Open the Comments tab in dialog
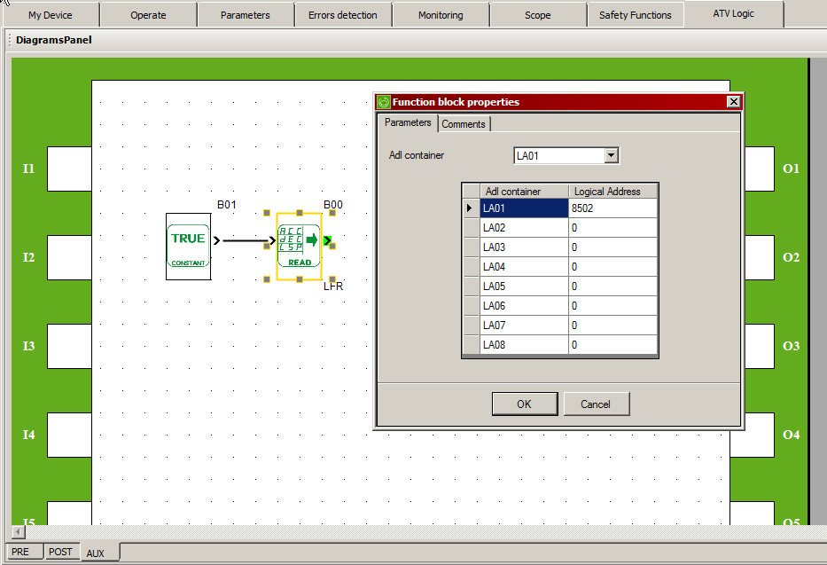 [x=464, y=124]
